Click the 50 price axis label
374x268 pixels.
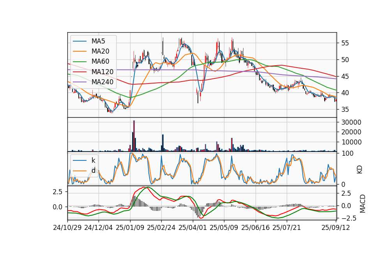point(345,60)
